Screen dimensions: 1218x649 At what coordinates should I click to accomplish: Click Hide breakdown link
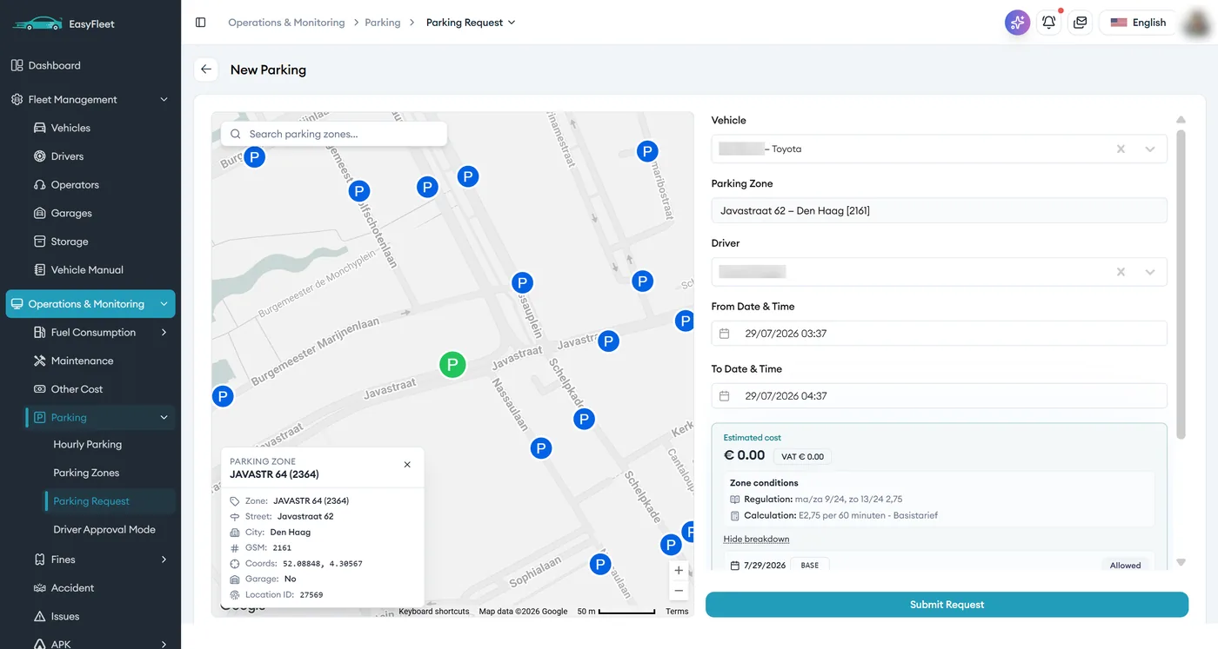pyautogui.click(x=756, y=540)
